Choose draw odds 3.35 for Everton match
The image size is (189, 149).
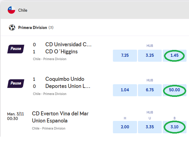pos(150,127)
